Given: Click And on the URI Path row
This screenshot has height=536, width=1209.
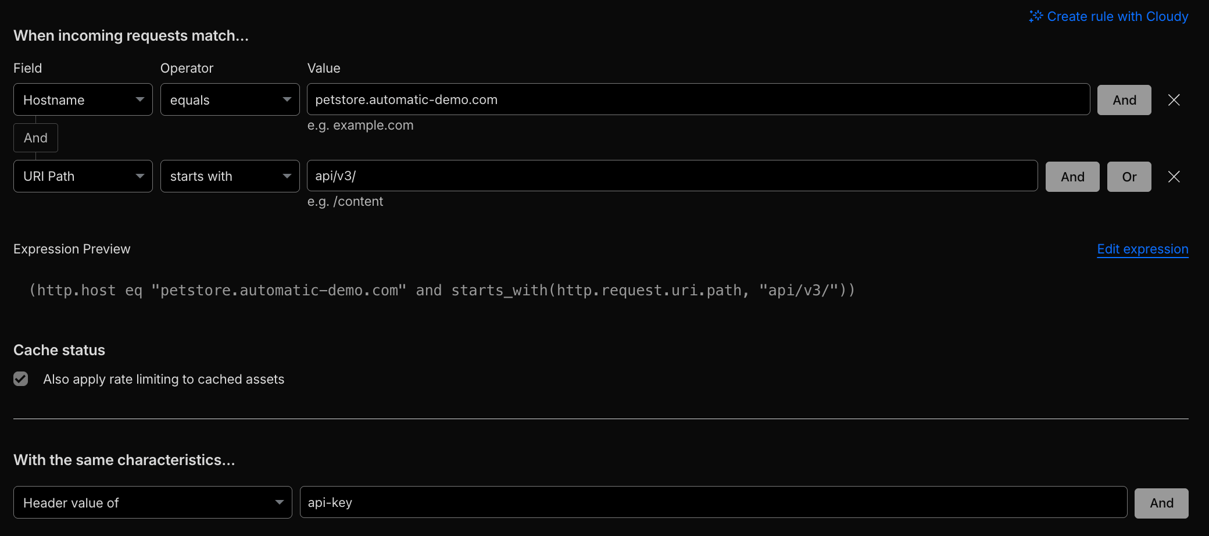Looking at the screenshot, I should (x=1072, y=176).
